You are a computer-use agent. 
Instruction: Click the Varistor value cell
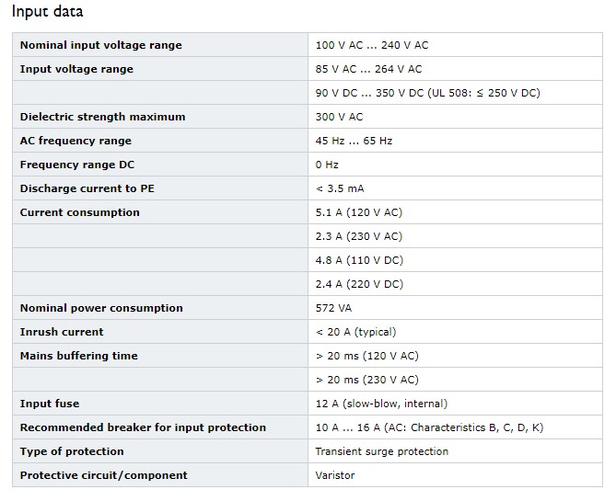tap(455, 475)
